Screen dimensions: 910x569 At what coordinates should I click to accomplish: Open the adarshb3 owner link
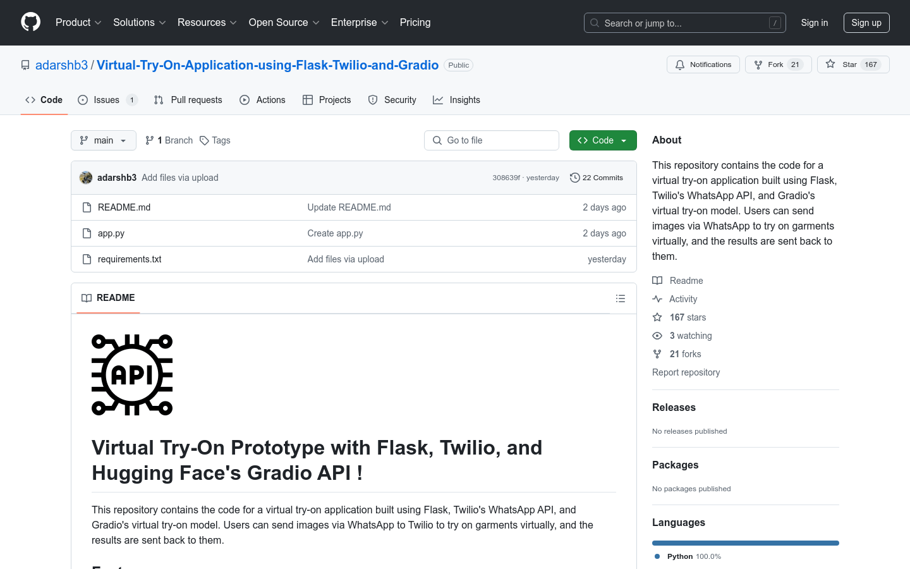tap(61, 65)
